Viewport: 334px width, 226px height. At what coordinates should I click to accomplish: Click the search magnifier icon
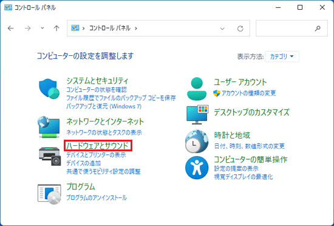click(x=318, y=28)
